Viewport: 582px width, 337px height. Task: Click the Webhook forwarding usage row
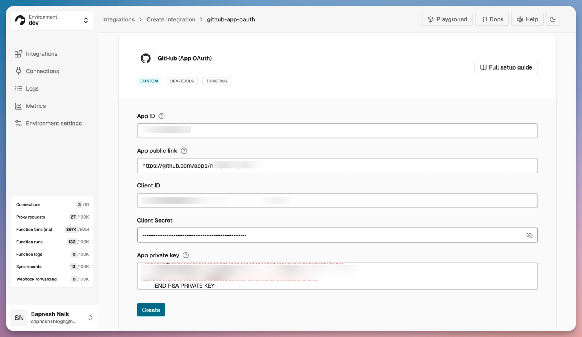[52, 279]
